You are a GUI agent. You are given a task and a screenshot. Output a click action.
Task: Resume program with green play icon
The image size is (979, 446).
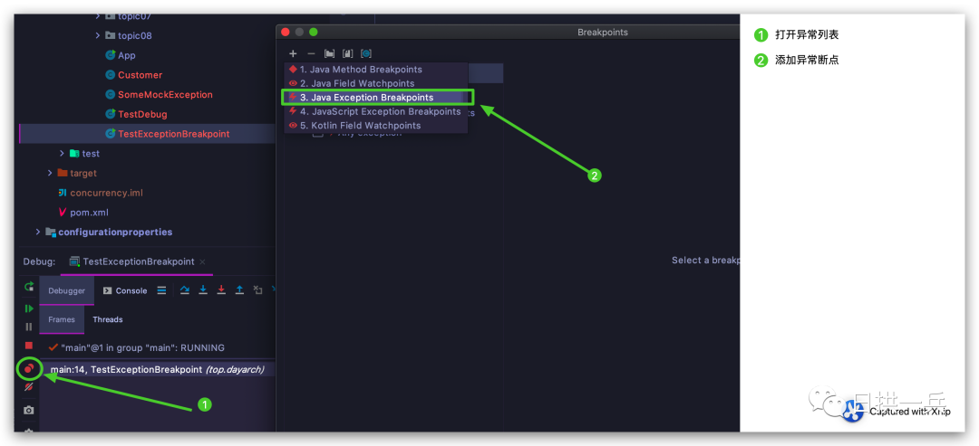[x=29, y=308]
